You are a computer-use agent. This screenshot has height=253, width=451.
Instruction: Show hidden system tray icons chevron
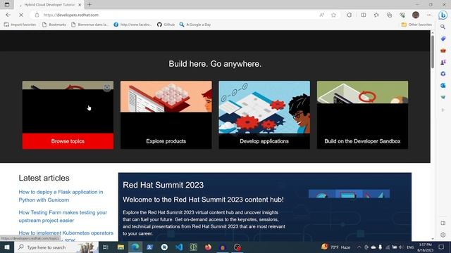359,247
